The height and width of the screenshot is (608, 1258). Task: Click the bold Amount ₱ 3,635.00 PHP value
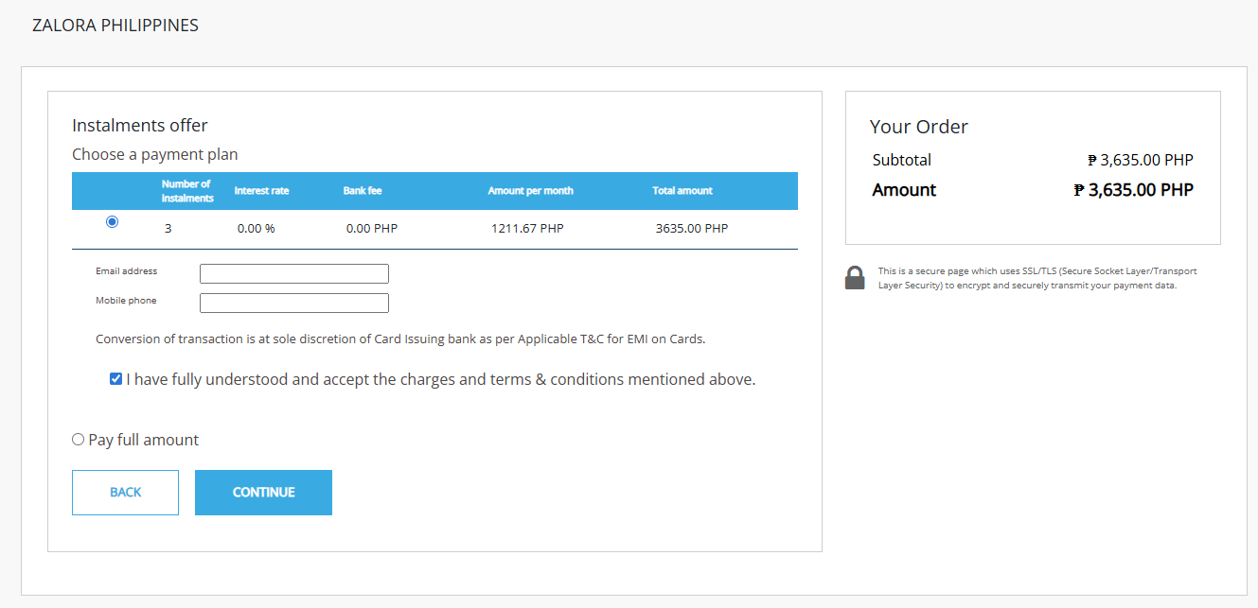tap(1134, 190)
